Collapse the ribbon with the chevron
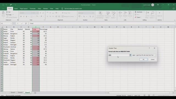Viewport: 176px width, 99px height. tap(175, 20)
